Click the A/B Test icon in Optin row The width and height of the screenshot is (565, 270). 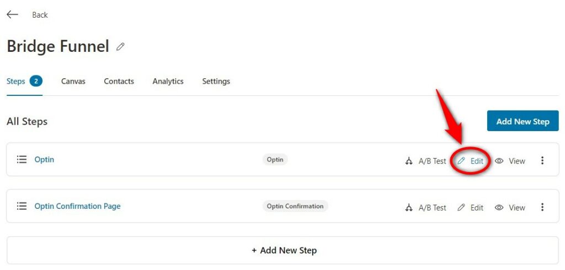click(x=409, y=161)
